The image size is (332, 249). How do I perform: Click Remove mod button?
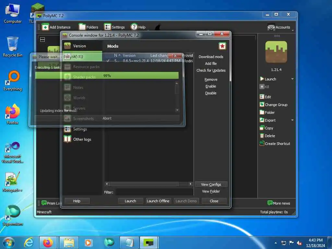click(x=211, y=79)
